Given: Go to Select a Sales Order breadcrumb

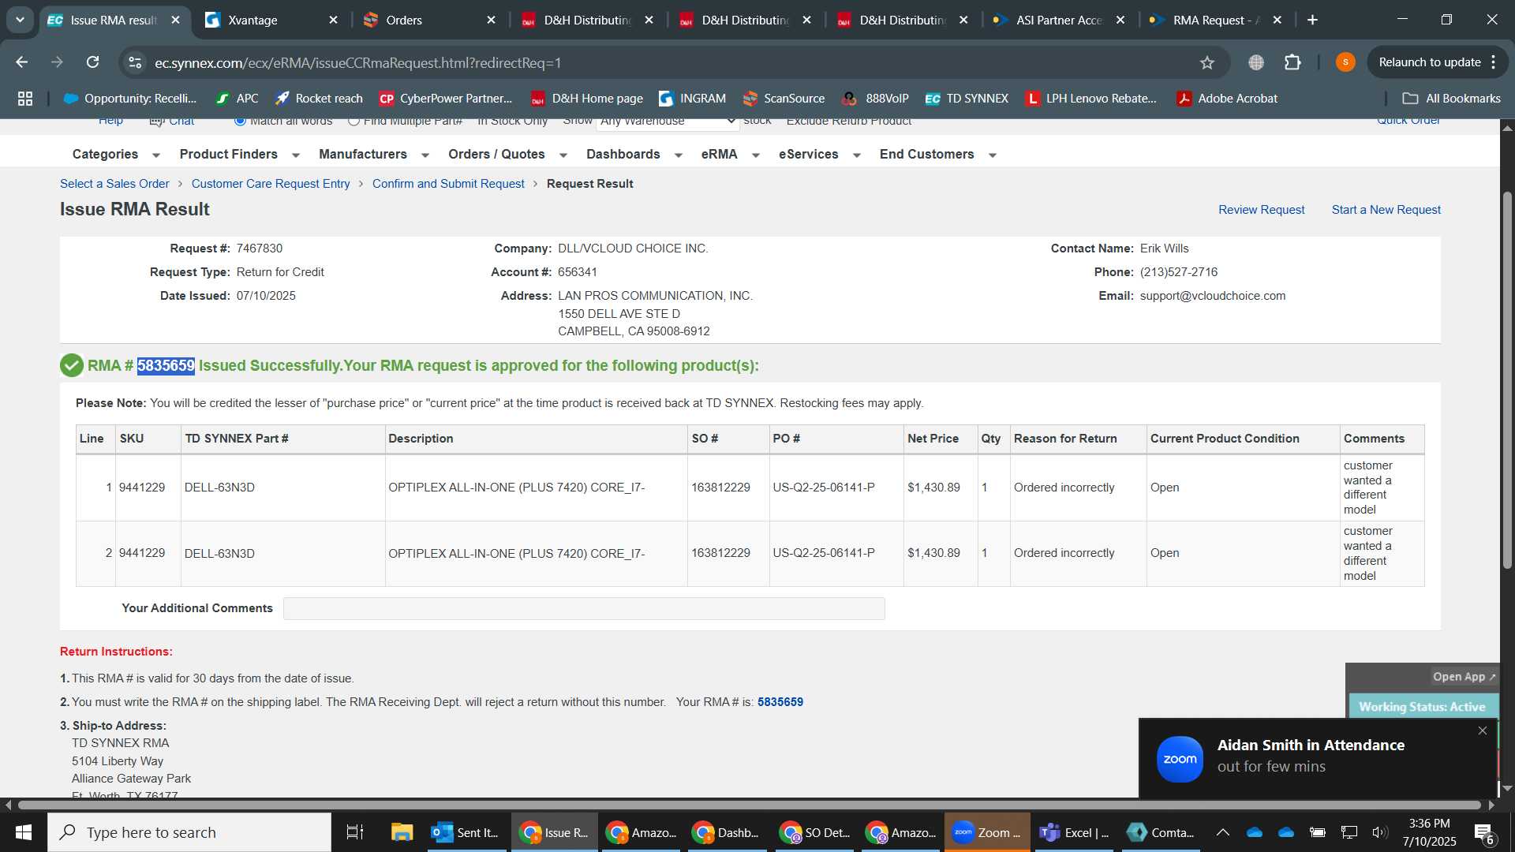Looking at the screenshot, I should click(x=114, y=184).
